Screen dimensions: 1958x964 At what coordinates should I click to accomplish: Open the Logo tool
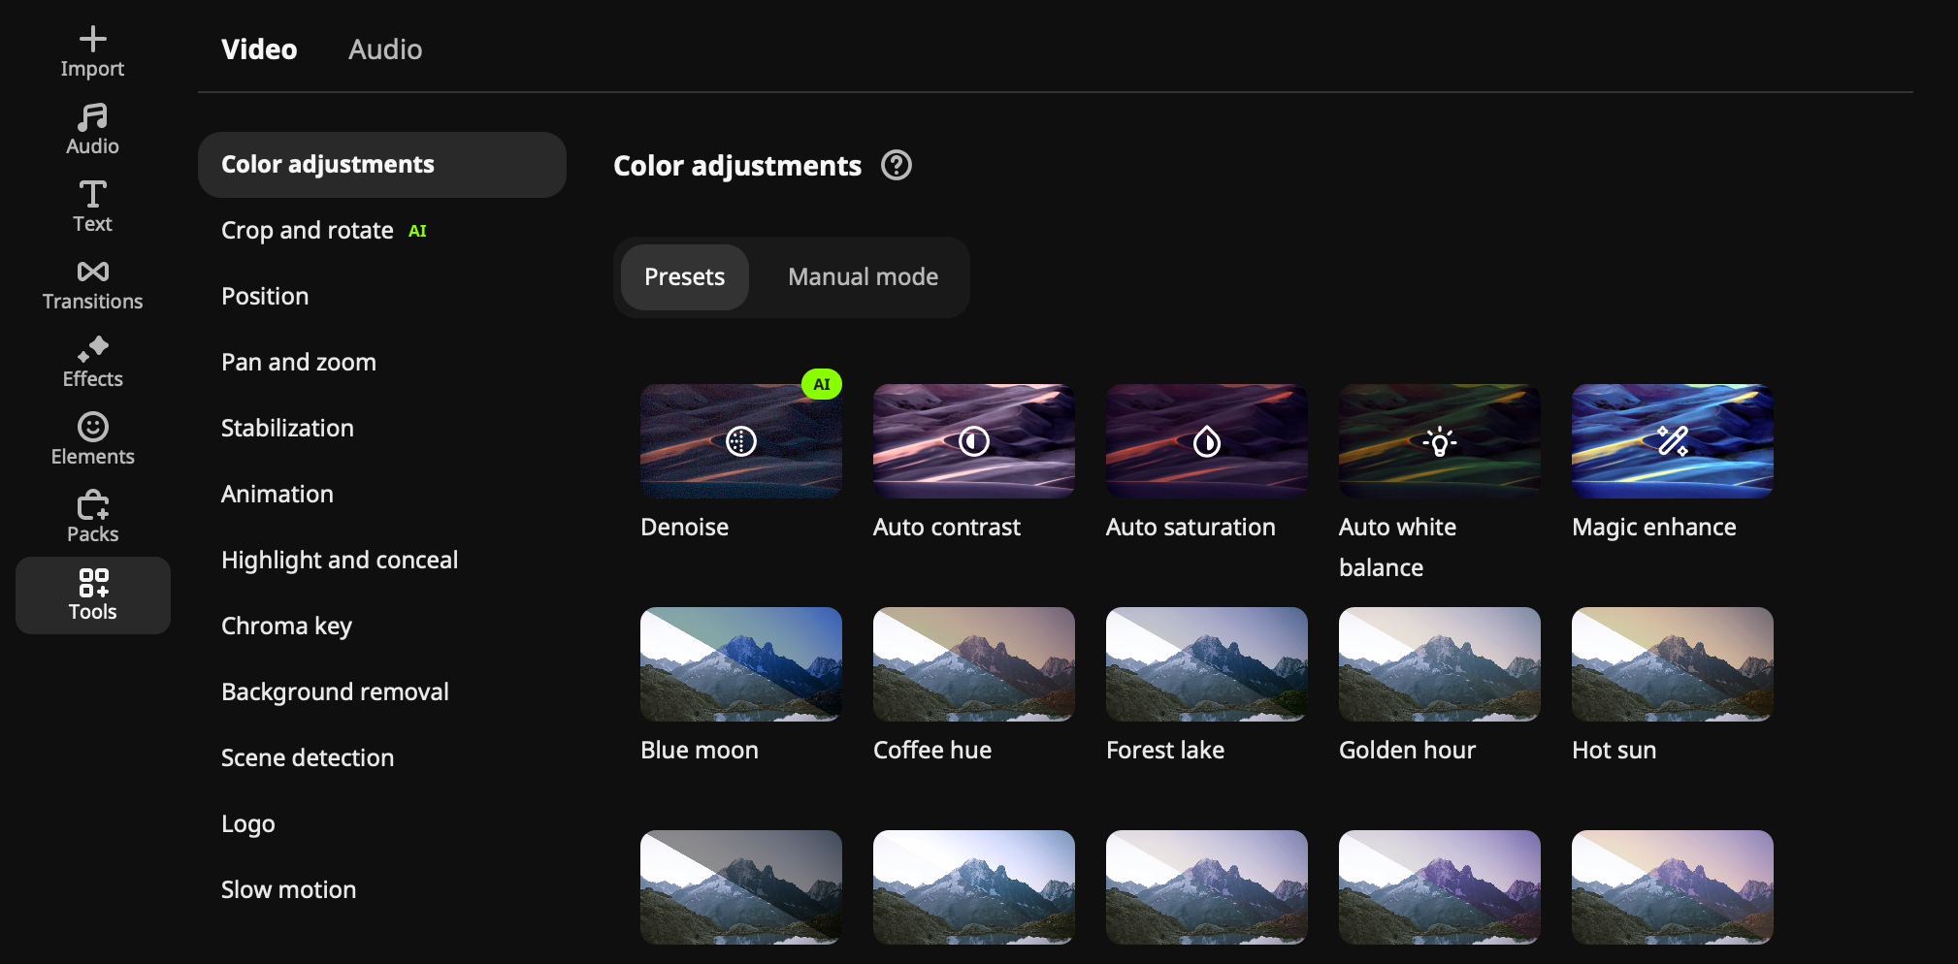pos(382,824)
